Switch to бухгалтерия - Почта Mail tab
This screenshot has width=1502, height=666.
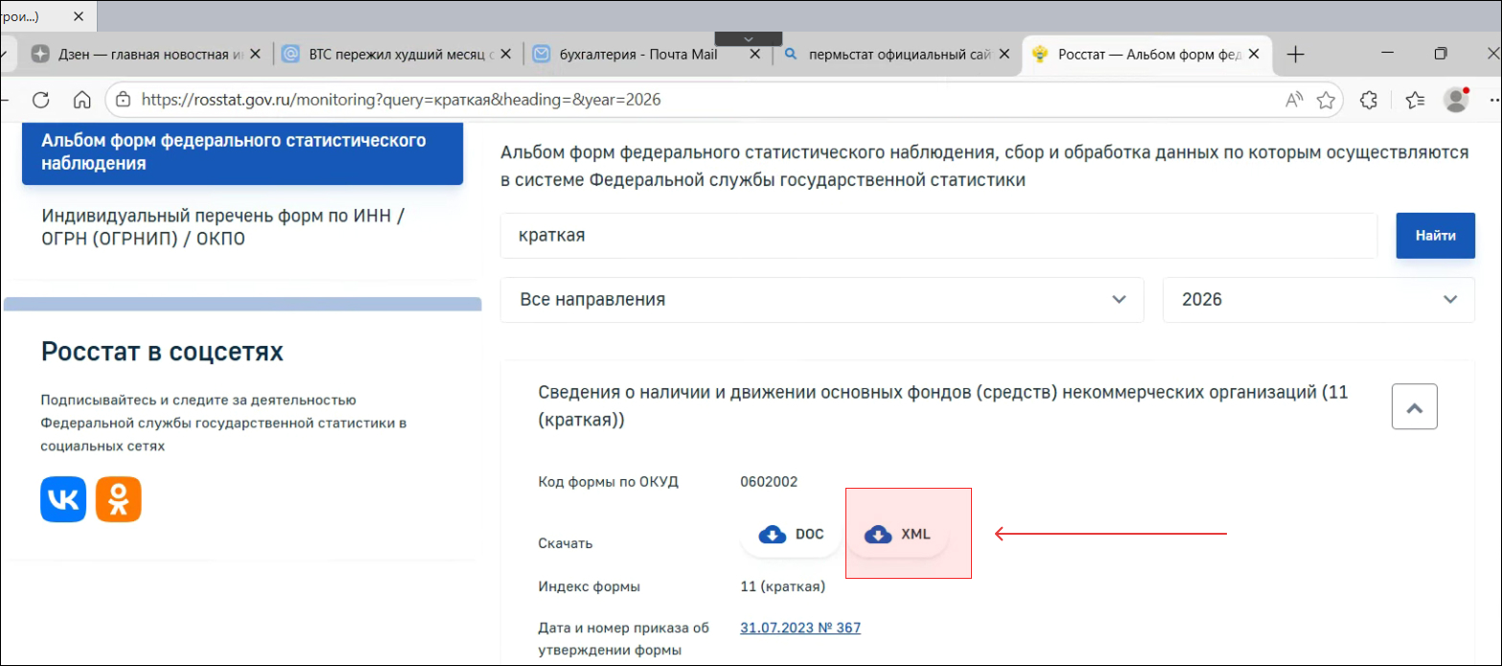(637, 55)
